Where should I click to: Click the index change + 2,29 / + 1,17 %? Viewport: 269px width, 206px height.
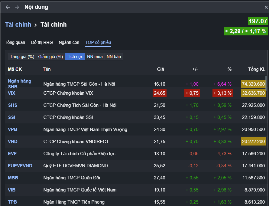[x=246, y=31]
